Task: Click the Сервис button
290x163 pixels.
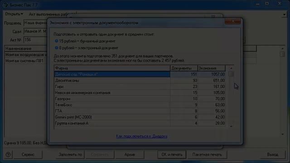Action: (x=28, y=154)
